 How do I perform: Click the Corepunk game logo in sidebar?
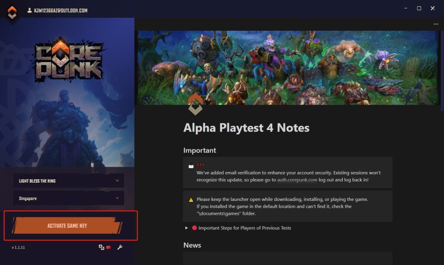[68, 60]
